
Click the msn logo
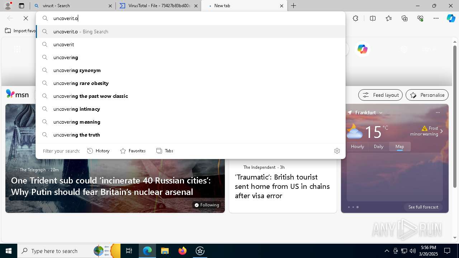pyautogui.click(x=17, y=94)
